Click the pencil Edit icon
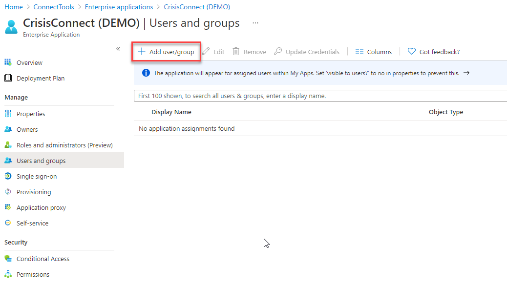Viewport: 507px width, 285px height. pyautogui.click(x=206, y=51)
